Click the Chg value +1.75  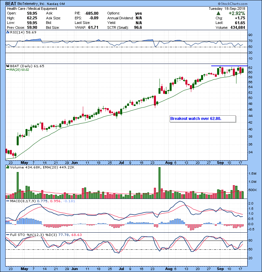click(240, 18)
